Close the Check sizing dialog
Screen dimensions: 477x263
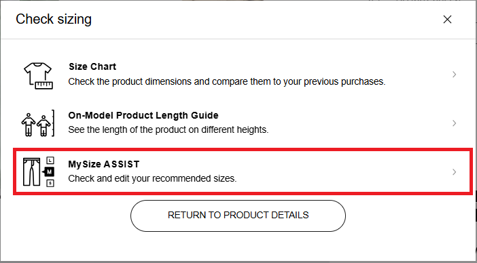(447, 20)
